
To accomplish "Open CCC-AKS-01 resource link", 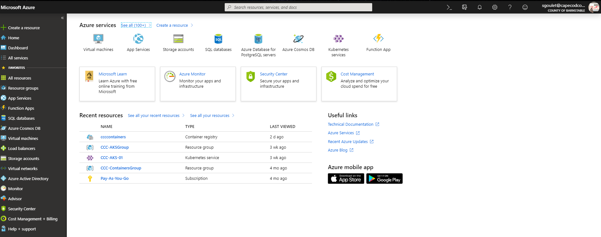I will pyautogui.click(x=112, y=158).
